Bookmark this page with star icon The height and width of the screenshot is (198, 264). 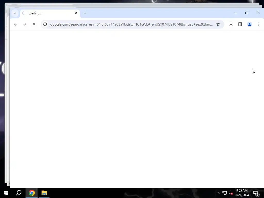coord(218,24)
